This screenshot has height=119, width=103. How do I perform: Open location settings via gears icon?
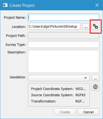point(95,26)
